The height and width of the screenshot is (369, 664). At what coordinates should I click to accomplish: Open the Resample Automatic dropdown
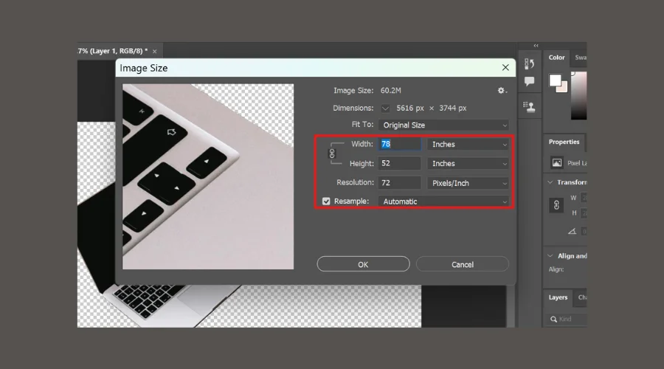tap(443, 201)
